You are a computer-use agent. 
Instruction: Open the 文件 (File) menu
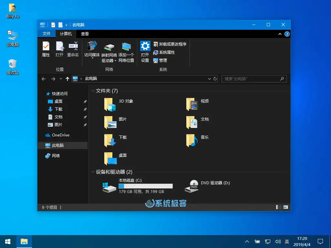pos(46,34)
